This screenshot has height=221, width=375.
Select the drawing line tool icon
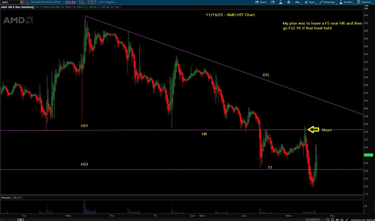point(347,219)
